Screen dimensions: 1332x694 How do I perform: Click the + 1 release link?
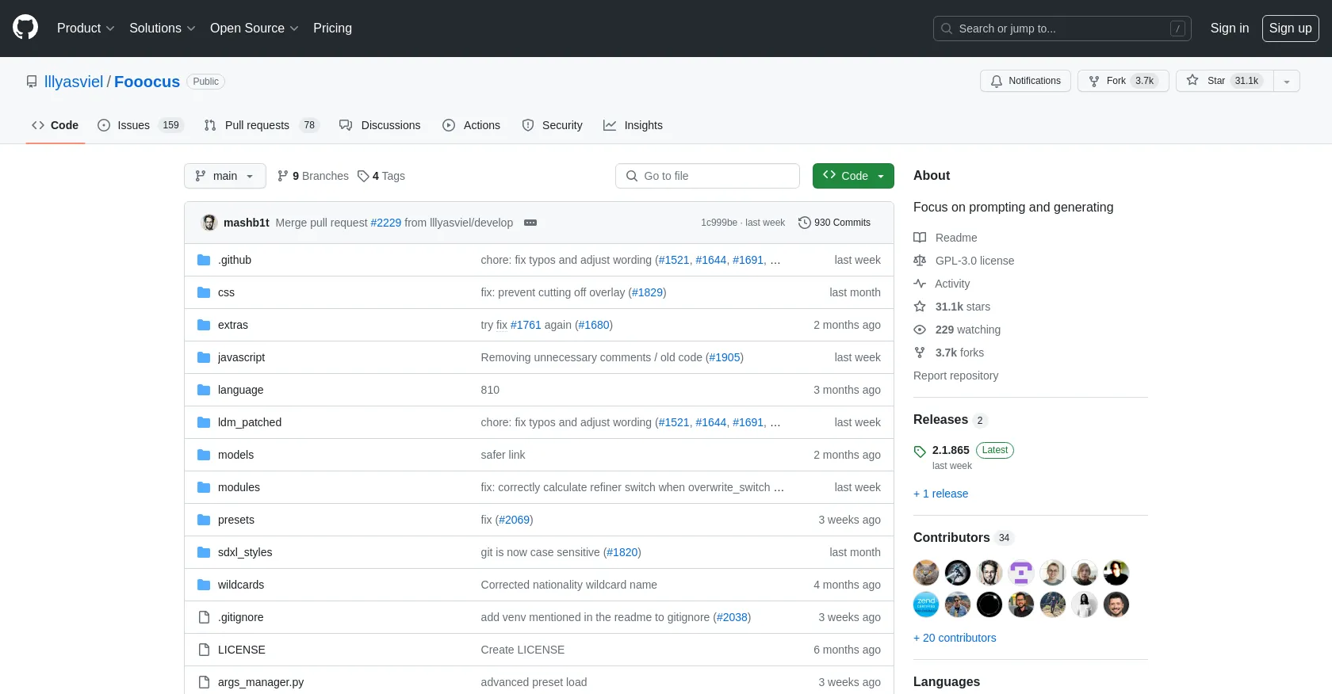940,494
